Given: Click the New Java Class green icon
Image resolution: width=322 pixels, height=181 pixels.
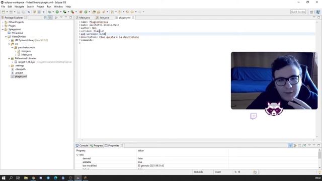Looking at the screenshot, I should coord(86,12).
